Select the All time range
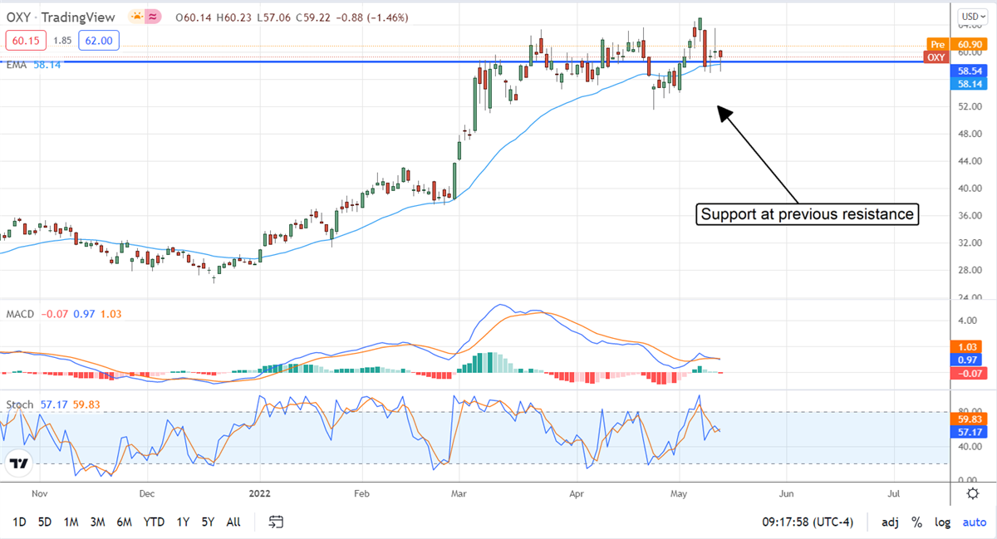The height and width of the screenshot is (539, 997). pos(233,522)
